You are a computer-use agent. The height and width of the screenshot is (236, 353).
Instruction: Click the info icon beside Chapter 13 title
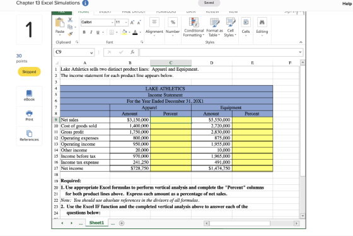pyautogui.click(x=85, y=3)
